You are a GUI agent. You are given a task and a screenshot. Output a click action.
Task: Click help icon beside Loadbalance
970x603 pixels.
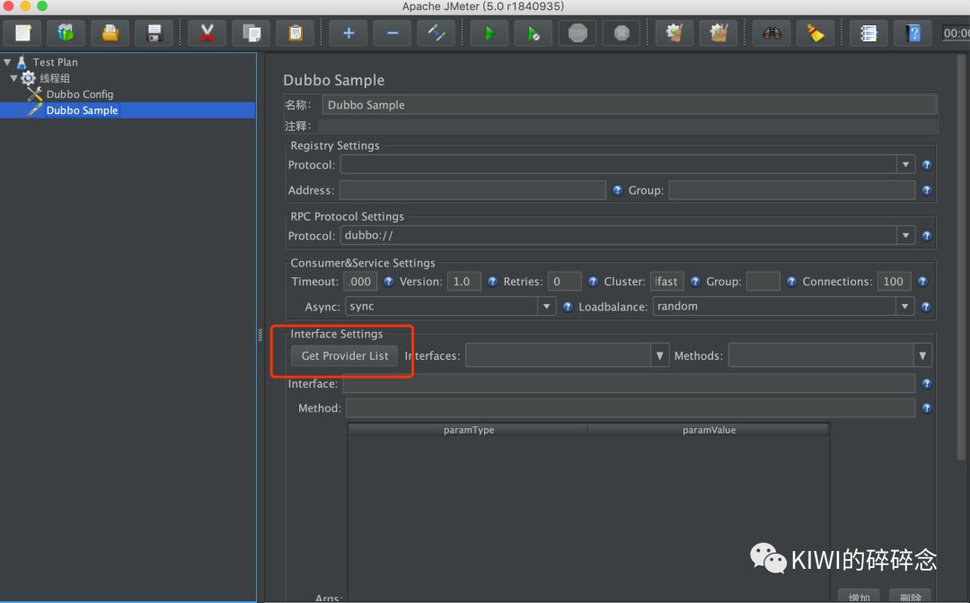[925, 307]
